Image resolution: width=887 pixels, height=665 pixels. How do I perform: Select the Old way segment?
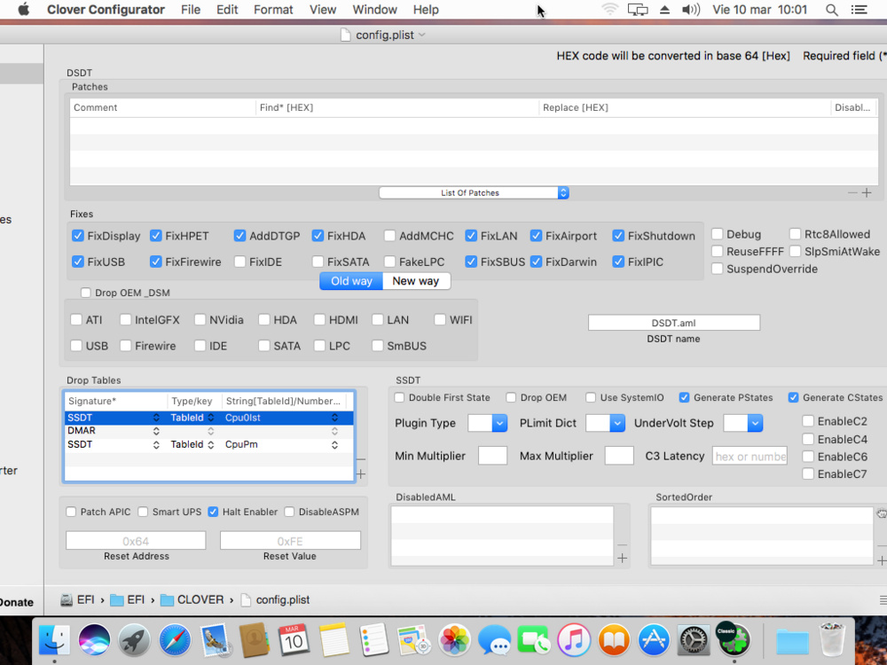[351, 281]
